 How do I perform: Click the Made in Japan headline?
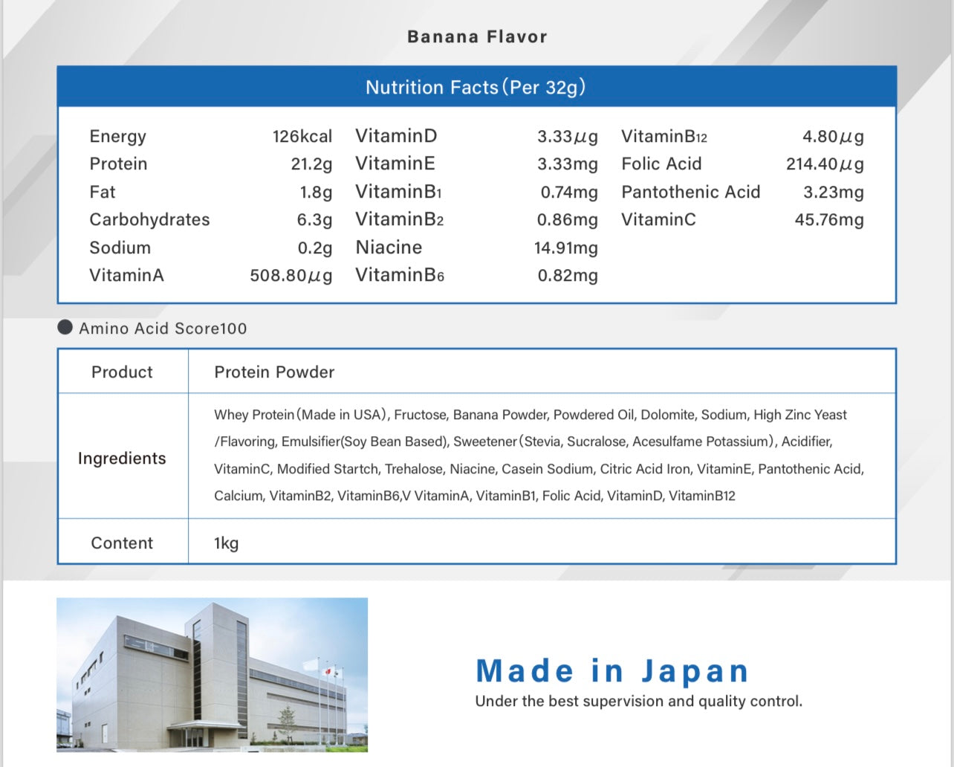pos(612,671)
